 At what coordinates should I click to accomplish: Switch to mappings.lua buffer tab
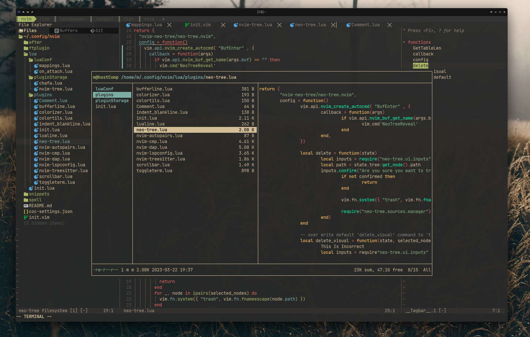pyautogui.click(x=144, y=25)
